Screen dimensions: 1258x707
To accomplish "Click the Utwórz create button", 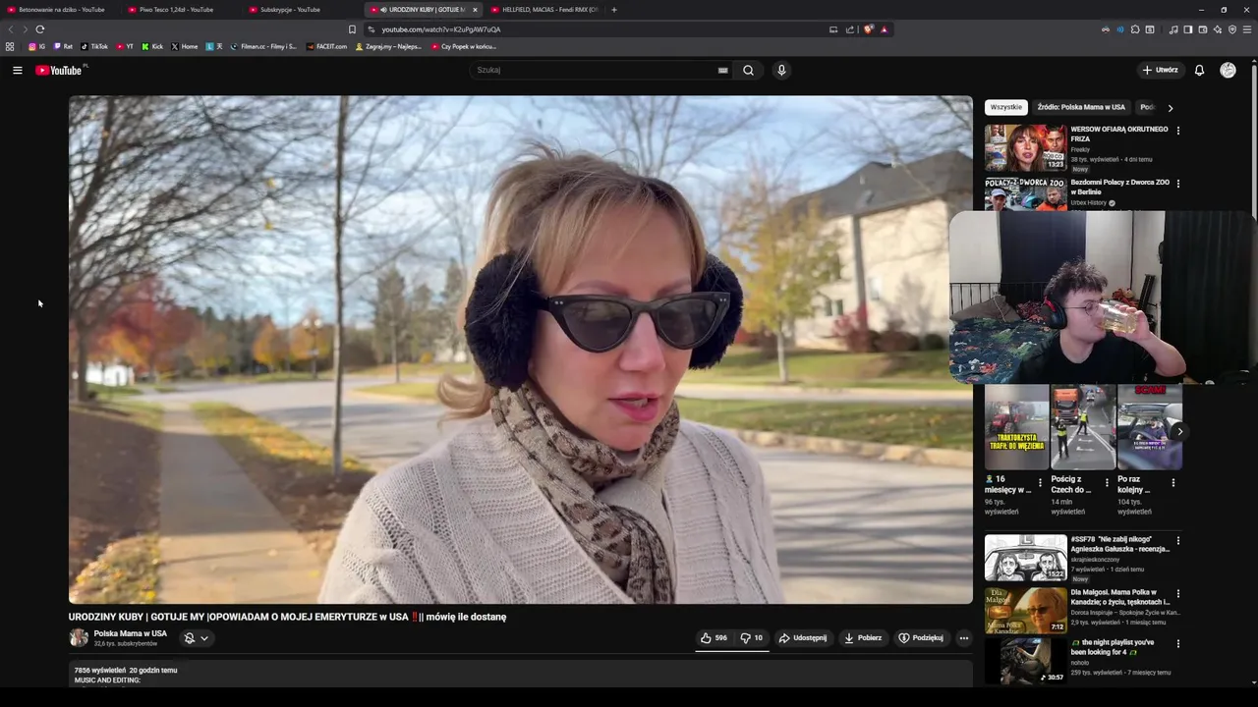I will tap(1160, 70).
